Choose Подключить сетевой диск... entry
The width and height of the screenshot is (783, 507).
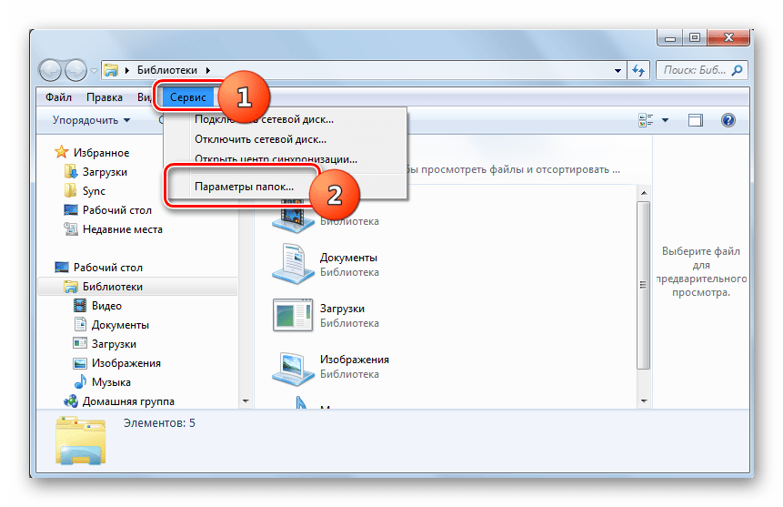264,119
